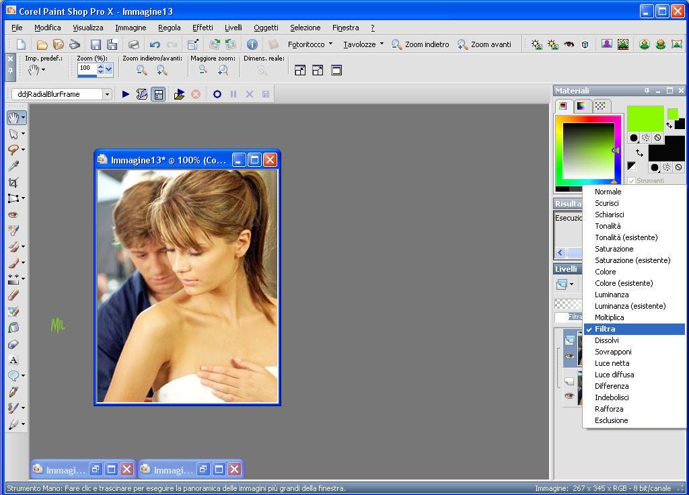Start script recording with circle button
Screen dimensions: 689x495
[217, 94]
